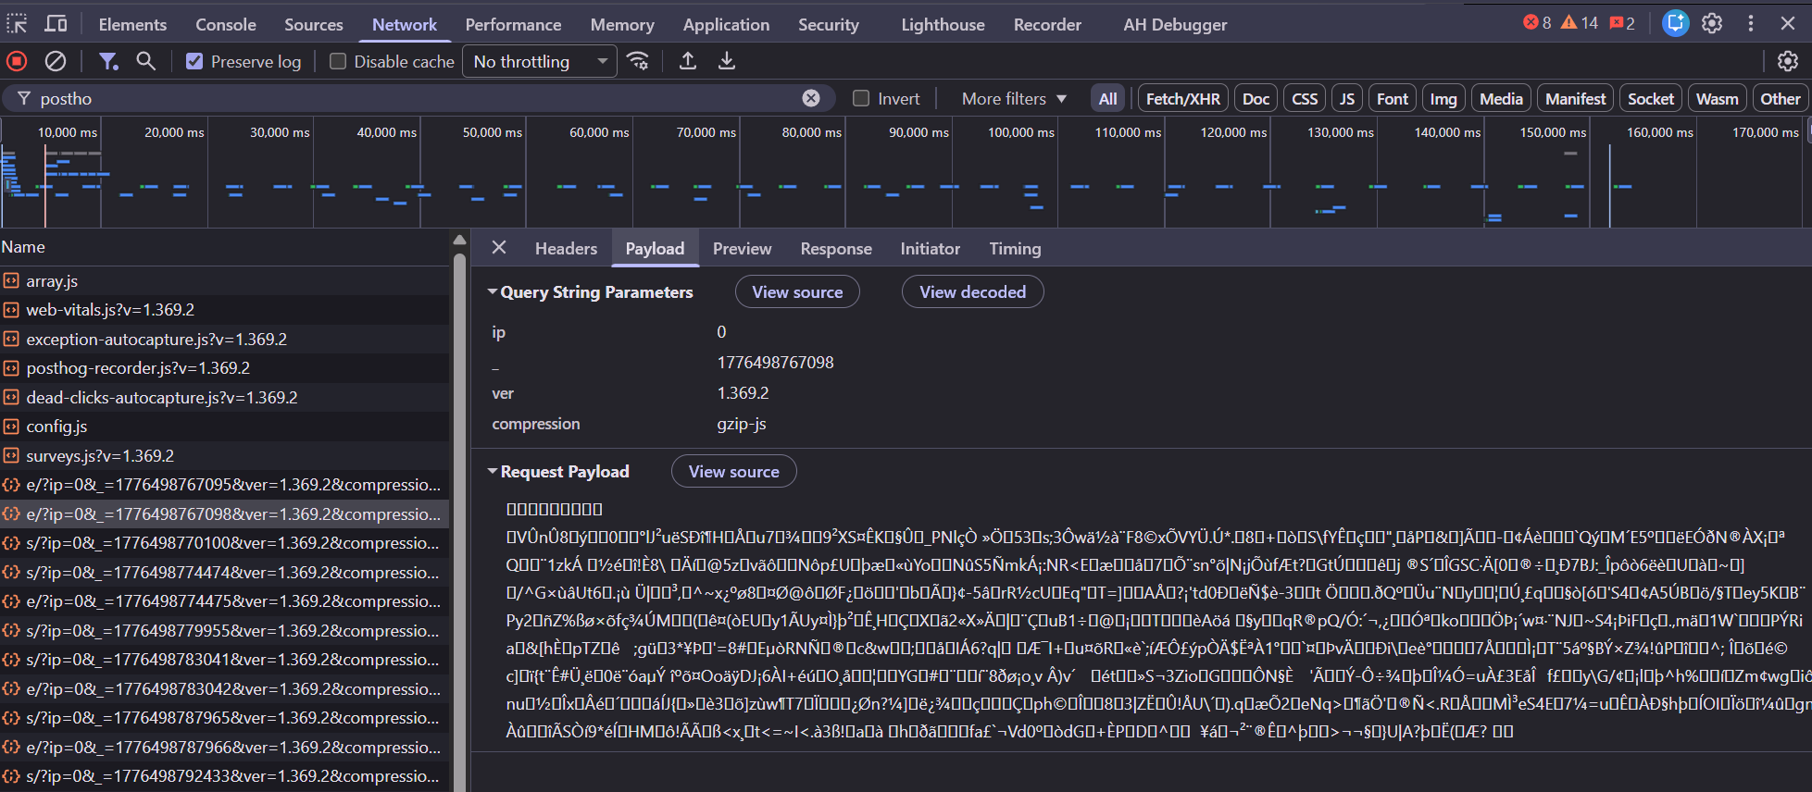Select the array.js request
The width and height of the screenshot is (1812, 792).
tap(225, 280)
